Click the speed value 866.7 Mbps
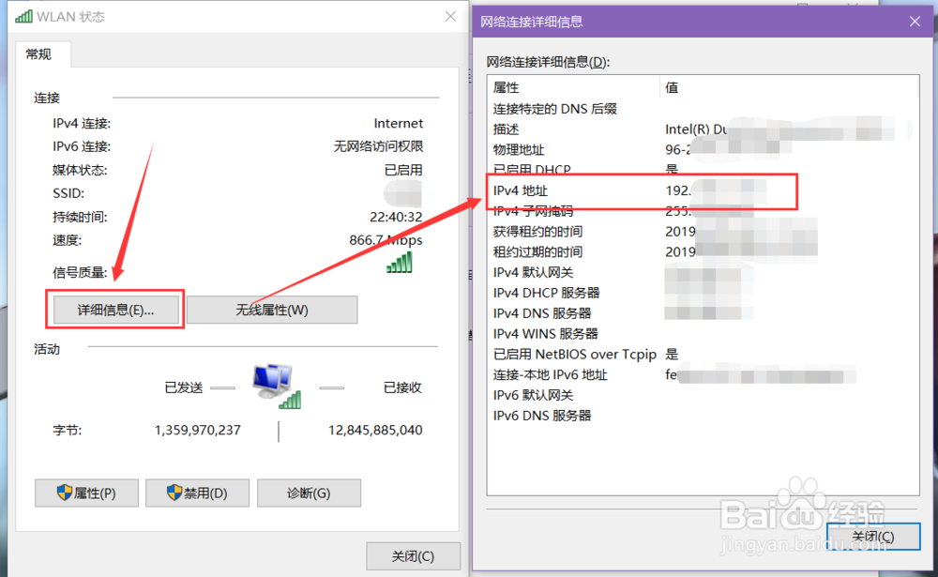The height and width of the screenshot is (577, 938). tap(386, 240)
